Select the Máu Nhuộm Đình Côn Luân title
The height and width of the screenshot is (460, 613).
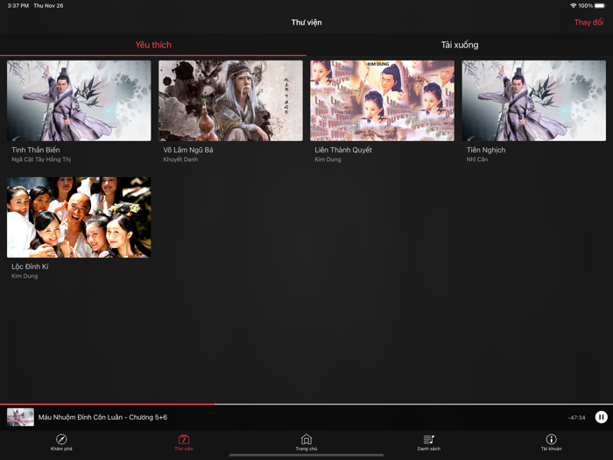[x=102, y=417]
